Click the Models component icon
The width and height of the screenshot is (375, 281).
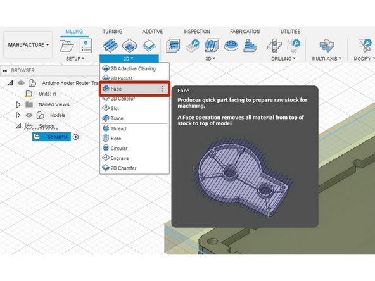tap(40, 115)
